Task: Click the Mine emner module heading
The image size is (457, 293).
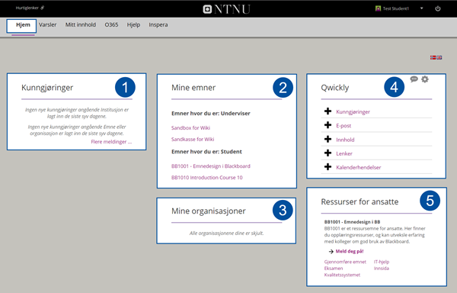Action: coord(193,88)
